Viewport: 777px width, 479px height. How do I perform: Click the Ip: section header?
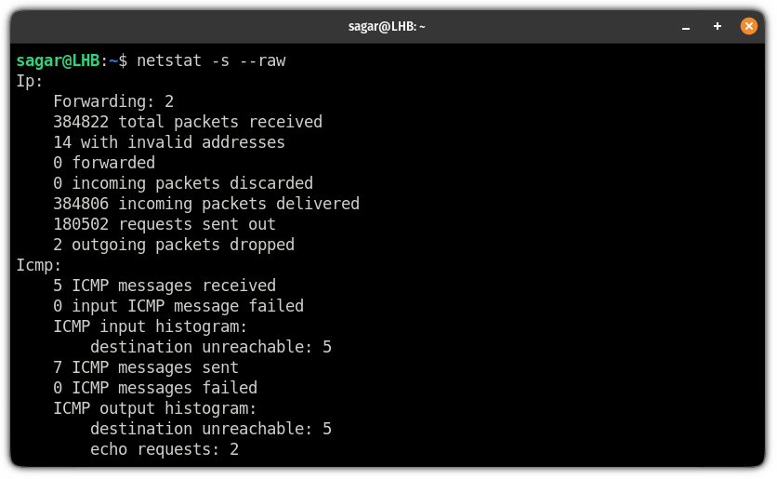pos(30,81)
